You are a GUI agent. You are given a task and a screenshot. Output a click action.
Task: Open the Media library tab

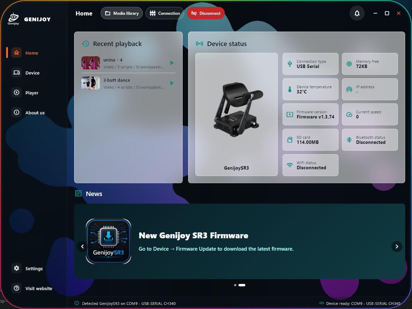click(x=122, y=13)
